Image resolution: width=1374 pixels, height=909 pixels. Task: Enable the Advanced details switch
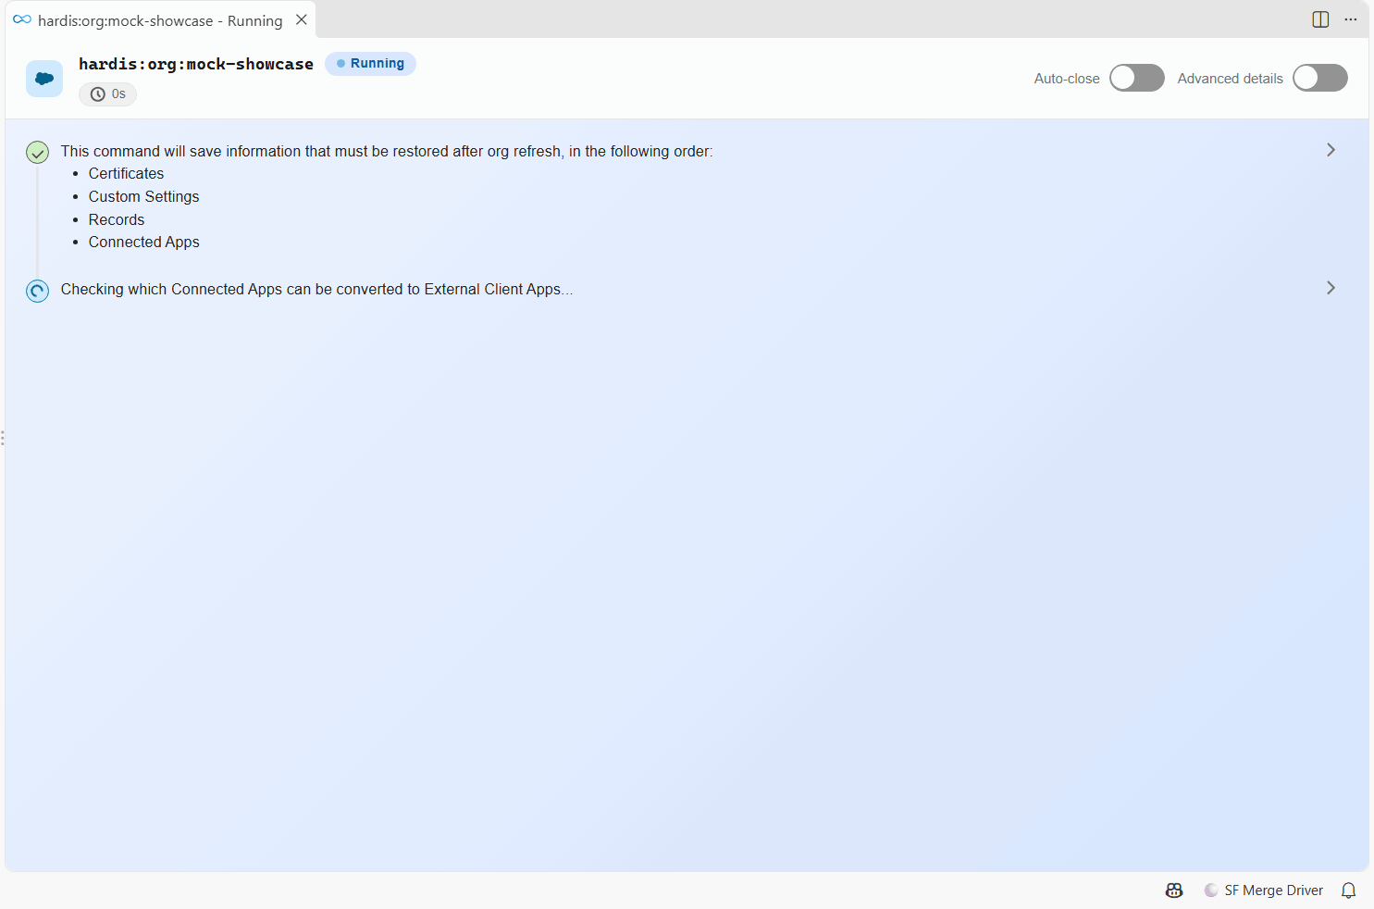point(1320,79)
